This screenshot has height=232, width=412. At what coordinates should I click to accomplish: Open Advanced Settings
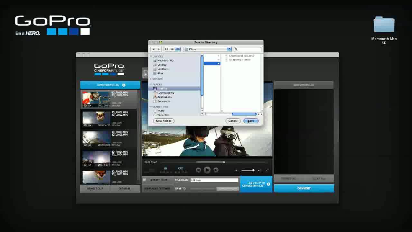(157, 188)
